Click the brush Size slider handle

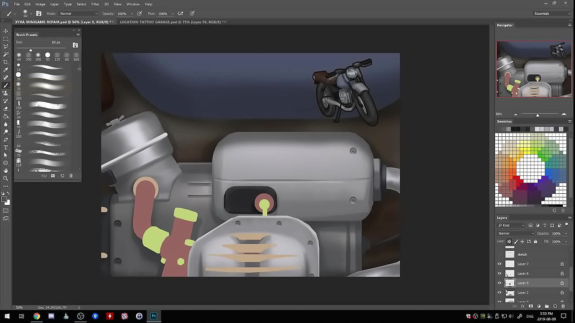pyautogui.click(x=31, y=50)
